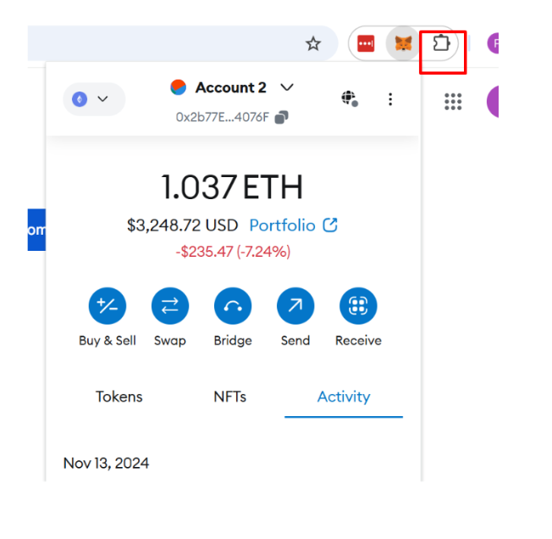552x539 pixels.
Task: Click the Bridge button
Action: coord(233,307)
